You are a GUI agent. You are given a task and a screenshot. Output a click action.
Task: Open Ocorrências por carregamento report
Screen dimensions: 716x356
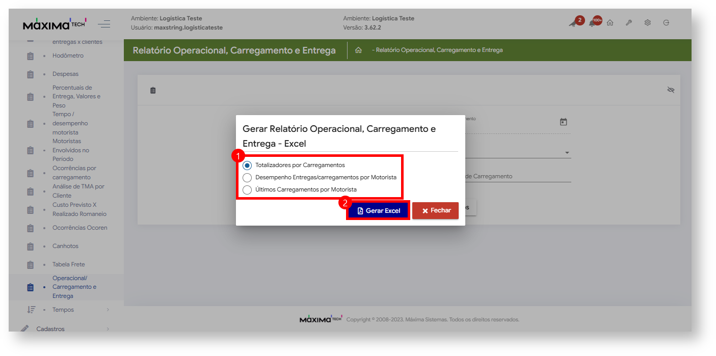[x=74, y=173]
